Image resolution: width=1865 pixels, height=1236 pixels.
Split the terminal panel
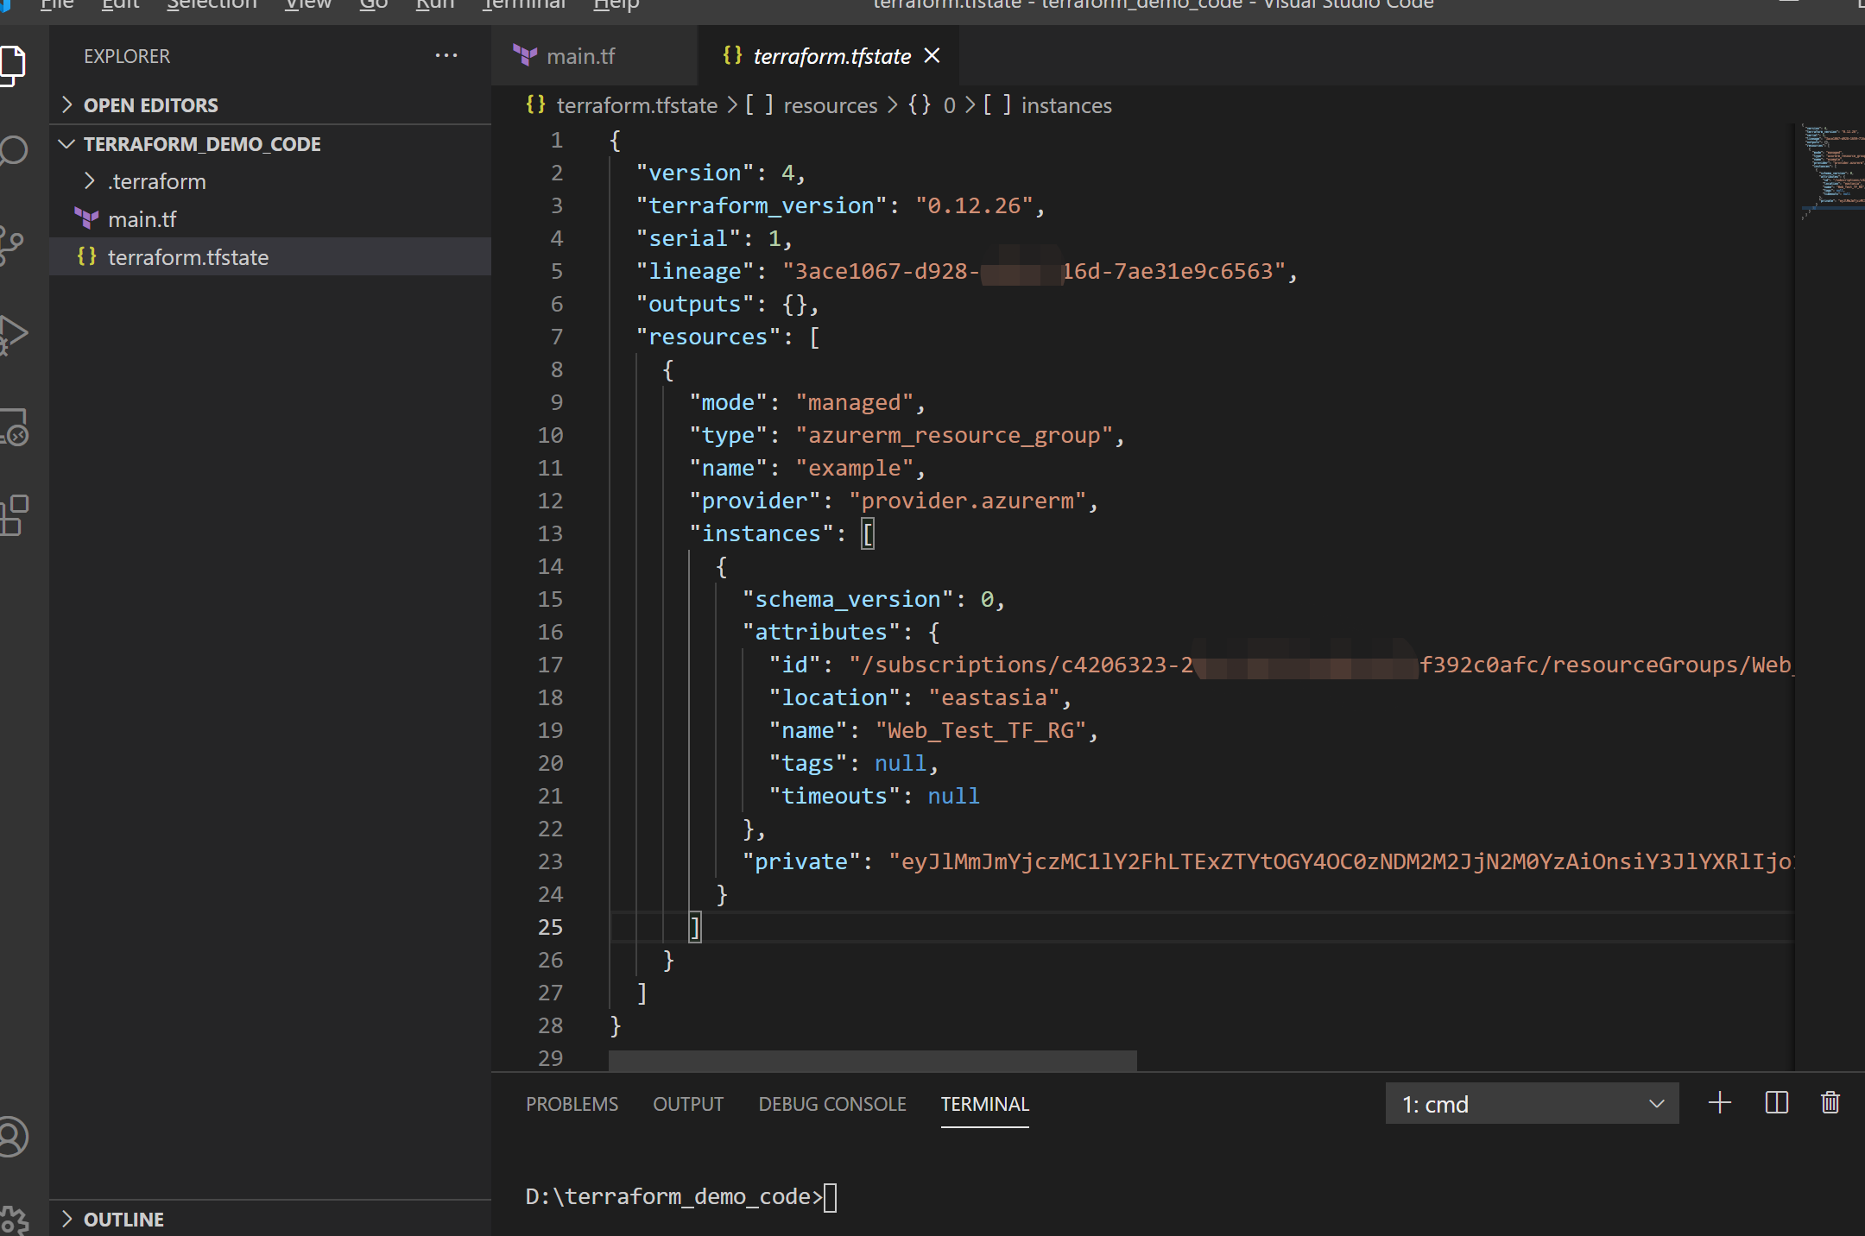point(1776,1103)
